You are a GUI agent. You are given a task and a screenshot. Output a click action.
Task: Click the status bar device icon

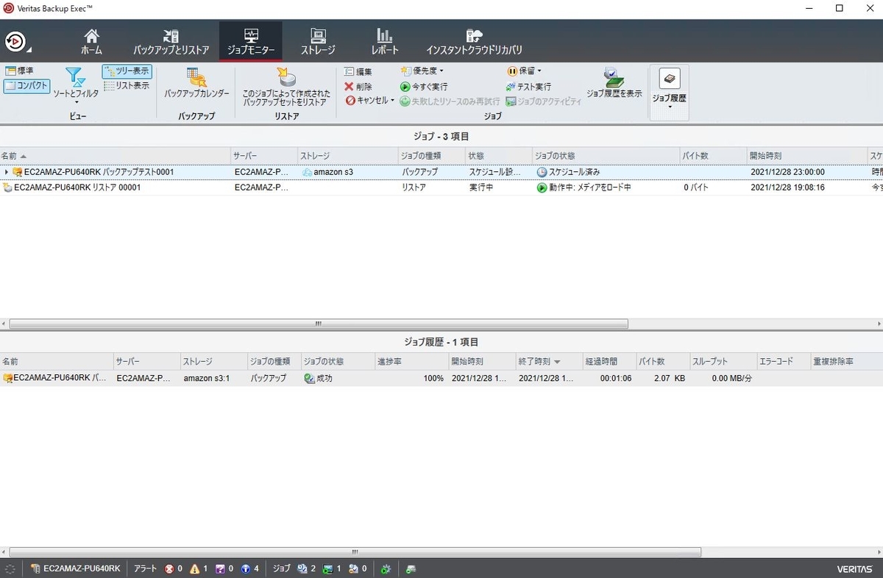pos(411,568)
